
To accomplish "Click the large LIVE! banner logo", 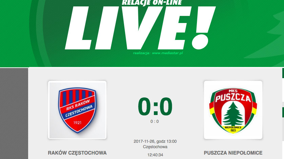I will [140, 28].
